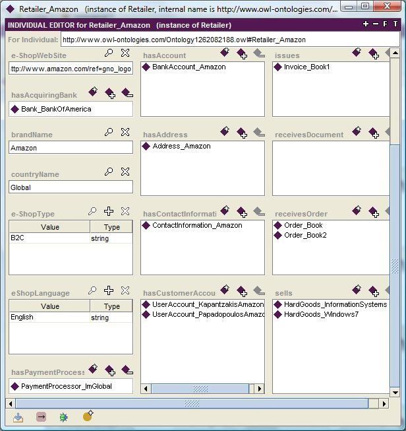Remove instance from hasAccount

click(x=259, y=53)
